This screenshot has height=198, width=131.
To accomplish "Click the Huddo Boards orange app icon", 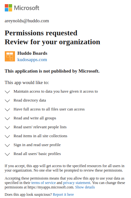I will pyautogui.click(x=10, y=56).
